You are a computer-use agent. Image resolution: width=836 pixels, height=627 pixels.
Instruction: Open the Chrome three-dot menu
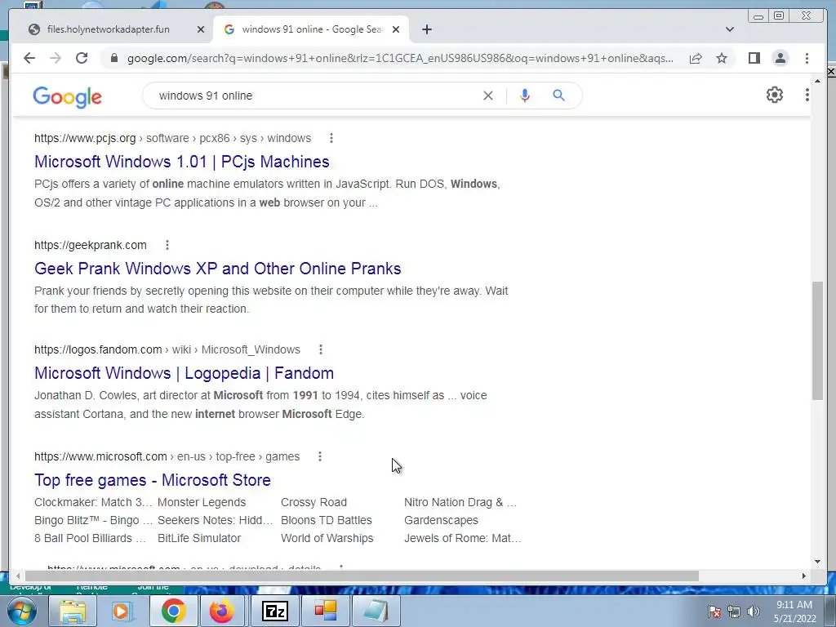point(807,58)
